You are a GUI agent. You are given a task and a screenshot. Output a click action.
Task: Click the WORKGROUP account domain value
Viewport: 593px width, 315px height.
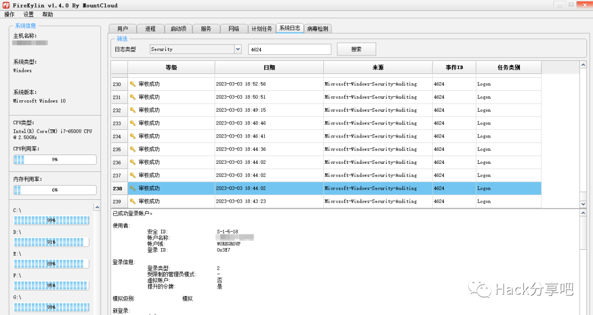[228, 244]
